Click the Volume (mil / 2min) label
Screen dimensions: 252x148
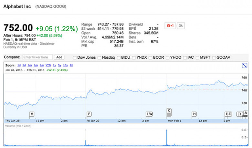tap(18, 126)
